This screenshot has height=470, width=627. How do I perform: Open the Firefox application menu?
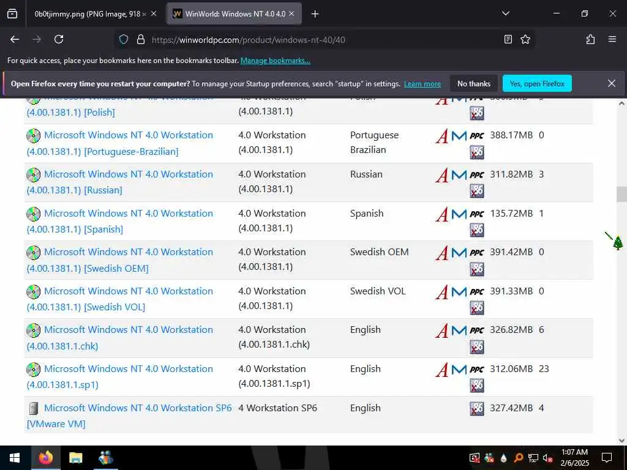tap(612, 39)
